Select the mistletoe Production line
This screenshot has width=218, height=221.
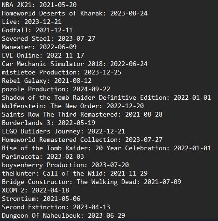[x=62, y=72]
